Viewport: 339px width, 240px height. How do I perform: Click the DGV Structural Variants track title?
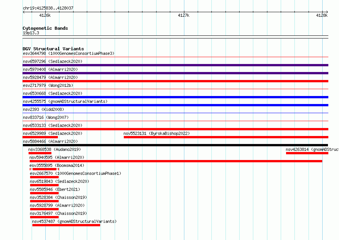tap(53, 49)
